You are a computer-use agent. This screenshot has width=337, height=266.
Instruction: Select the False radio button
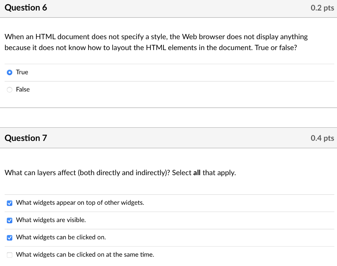[x=10, y=89]
